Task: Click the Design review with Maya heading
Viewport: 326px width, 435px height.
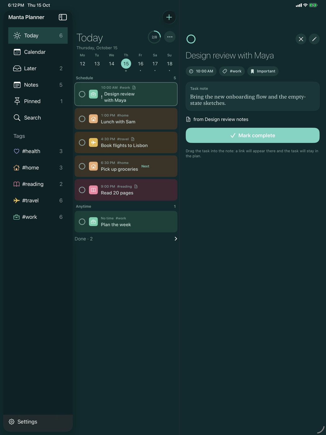Action: tap(230, 55)
